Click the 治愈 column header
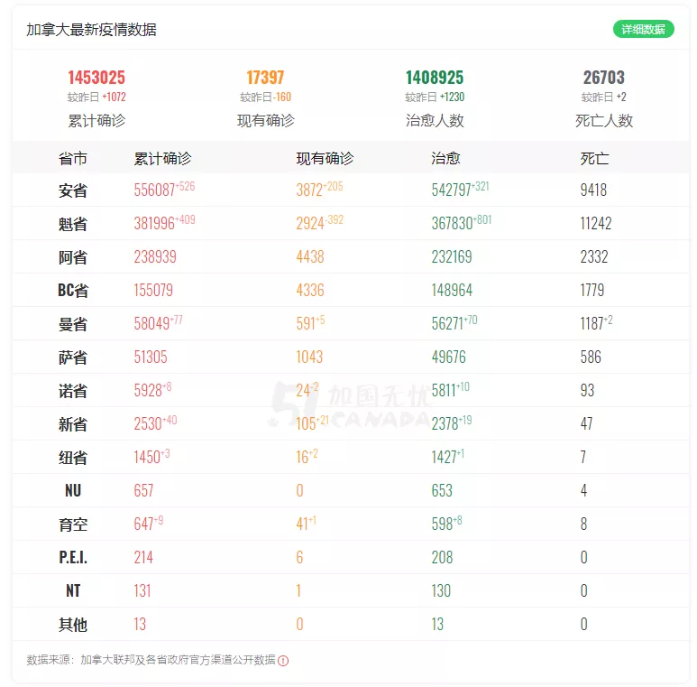The height and width of the screenshot is (687, 697). click(445, 158)
